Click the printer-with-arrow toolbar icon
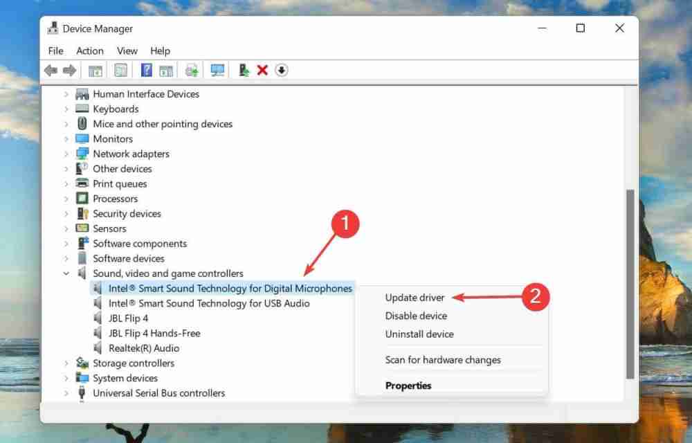692x443 pixels. pyautogui.click(x=192, y=70)
